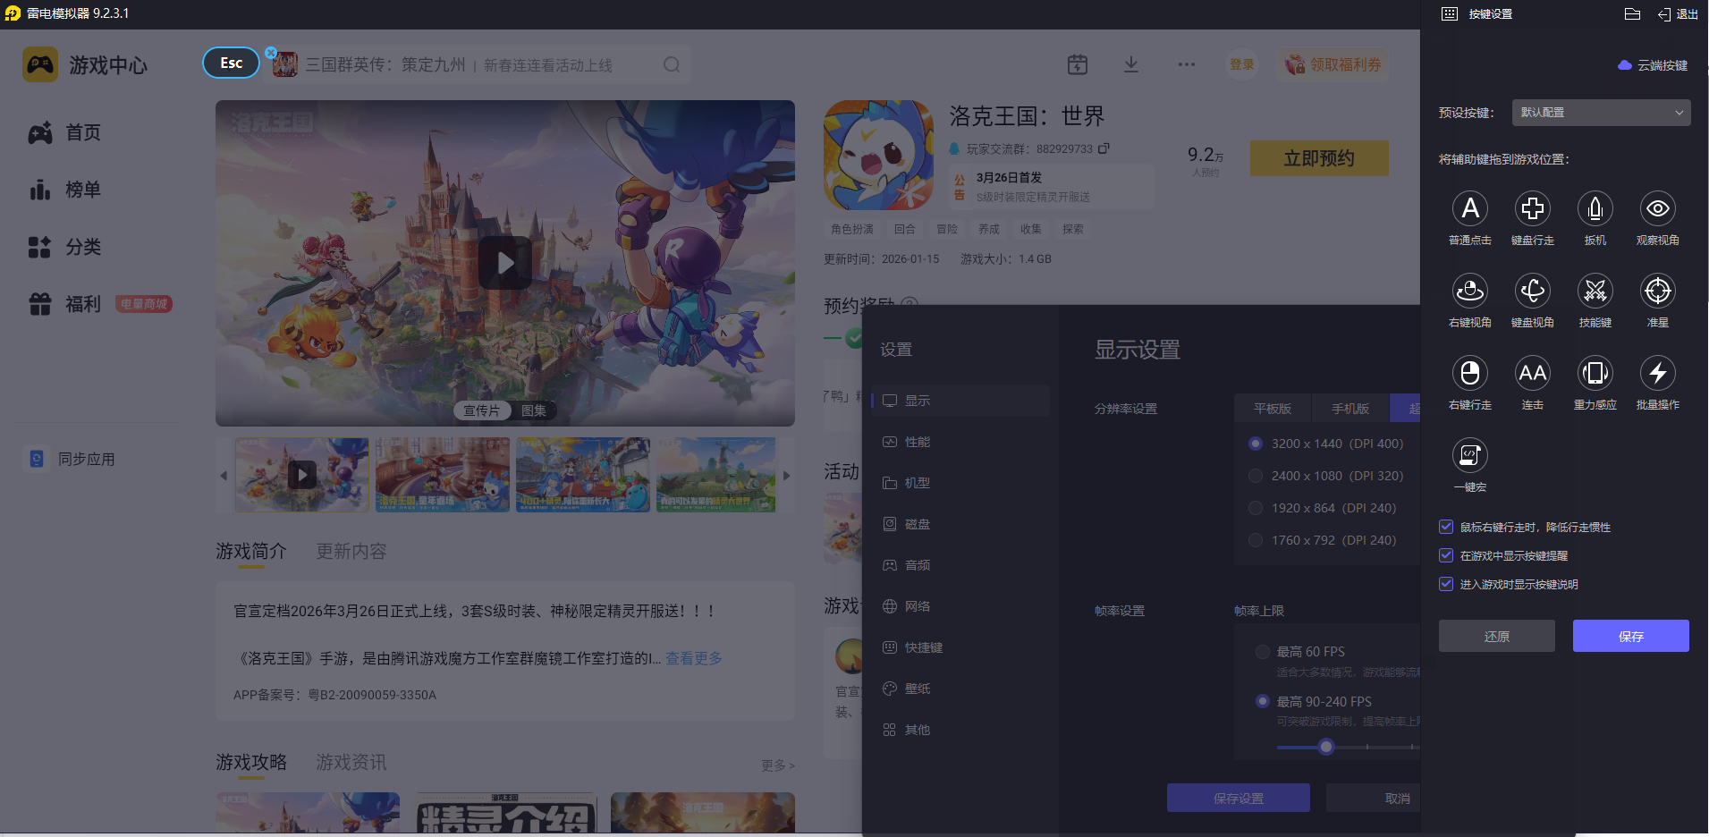Select the 批量操作 batch operation icon
Viewport: 1709px width, 837px height.
[1658, 373]
